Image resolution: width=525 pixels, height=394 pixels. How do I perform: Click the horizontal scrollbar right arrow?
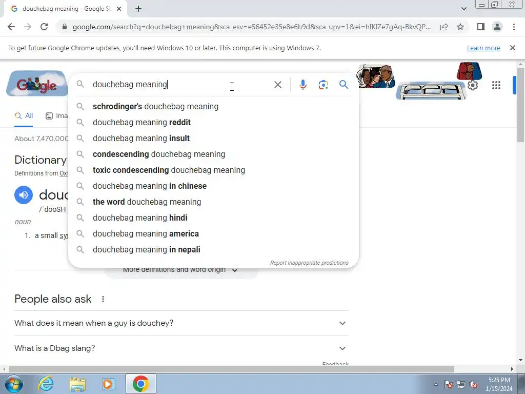pos(512,369)
